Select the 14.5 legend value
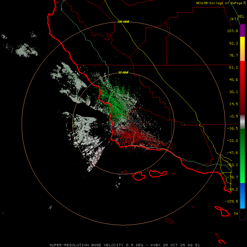Viewport: 247px width, 247px height. (234, 104)
